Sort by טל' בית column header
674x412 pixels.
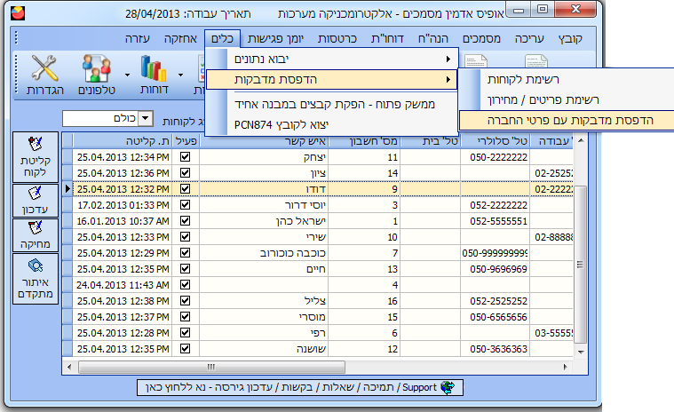pos(431,141)
